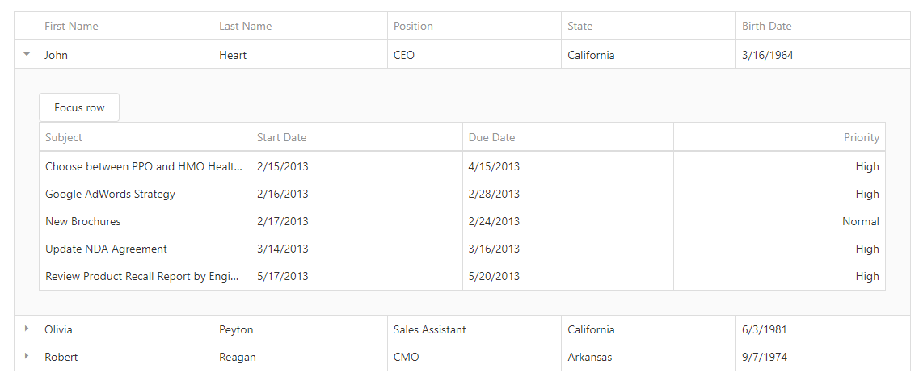Viewport: 923px width, 381px height.
Task: Expand the Olivia Peyton row
Action: coord(27,329)
